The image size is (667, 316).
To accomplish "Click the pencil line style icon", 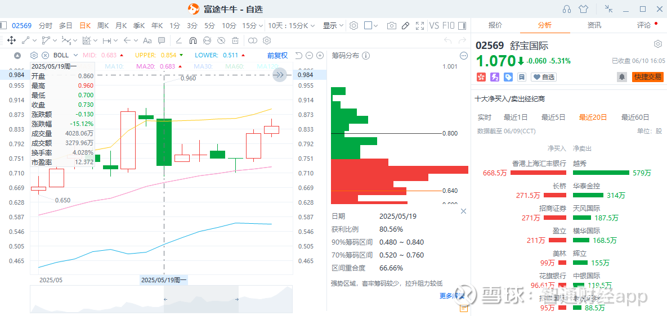I will click(179, 41).
